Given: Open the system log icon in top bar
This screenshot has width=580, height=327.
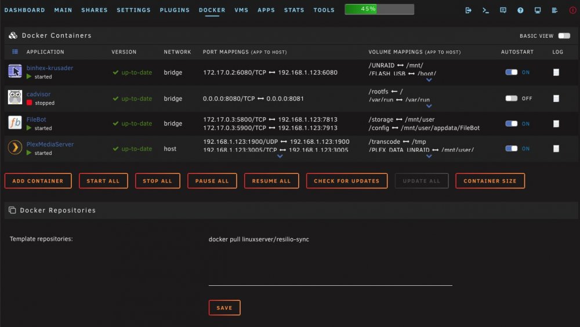Looking at the screenshot, I should (x=554, y=10).
